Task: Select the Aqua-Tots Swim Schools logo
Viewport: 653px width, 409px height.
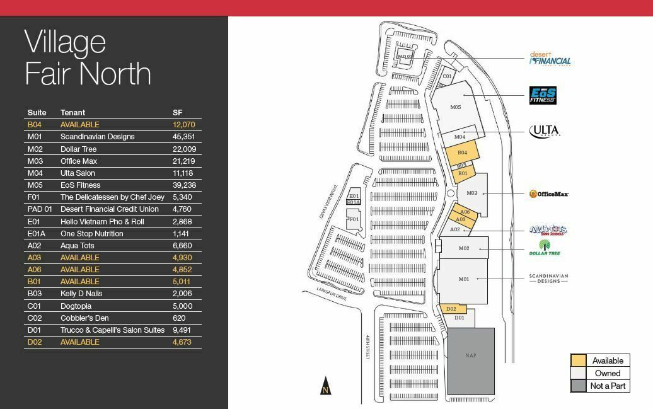Action: pos(548,231)
